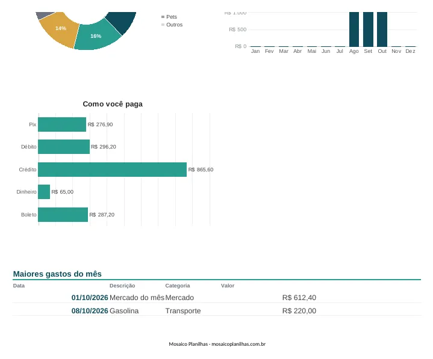Click the Como você paga chart title
The image size is (433, 359).
tap(113, 104)
